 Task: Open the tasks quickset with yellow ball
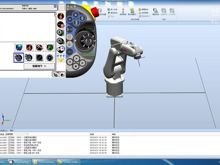pyautogui.click(x=61, y=58)
